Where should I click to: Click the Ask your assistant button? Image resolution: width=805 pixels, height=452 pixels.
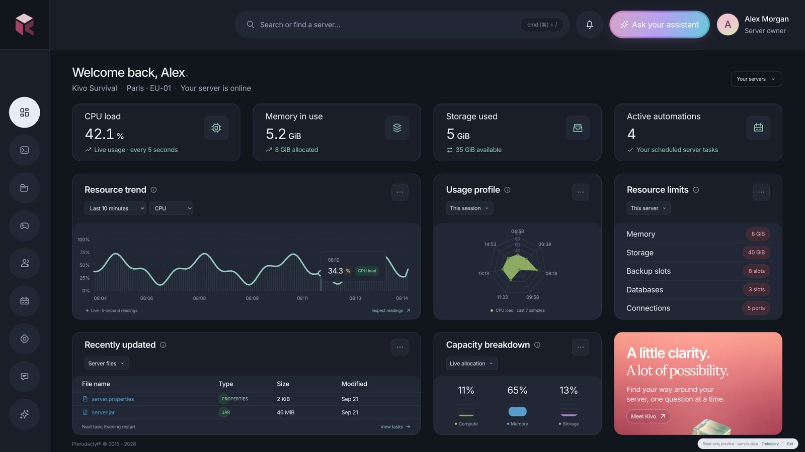pyautogui.click(x=660, y=25)
